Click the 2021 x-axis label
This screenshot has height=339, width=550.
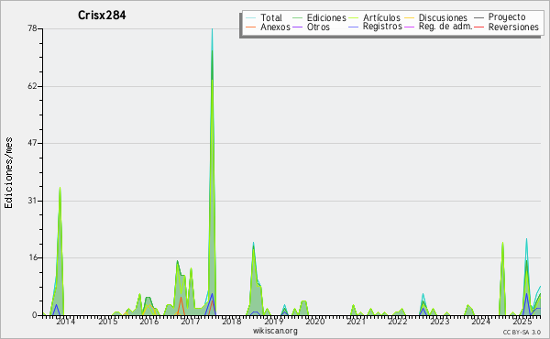[356, 321]
